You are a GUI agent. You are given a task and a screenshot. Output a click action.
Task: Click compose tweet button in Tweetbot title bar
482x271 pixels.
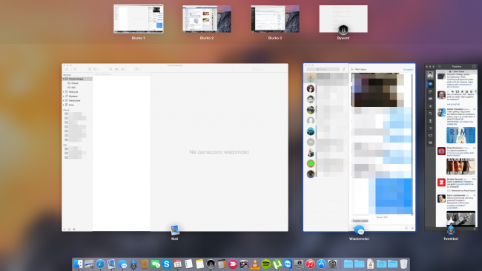click(x=474, y=66)
